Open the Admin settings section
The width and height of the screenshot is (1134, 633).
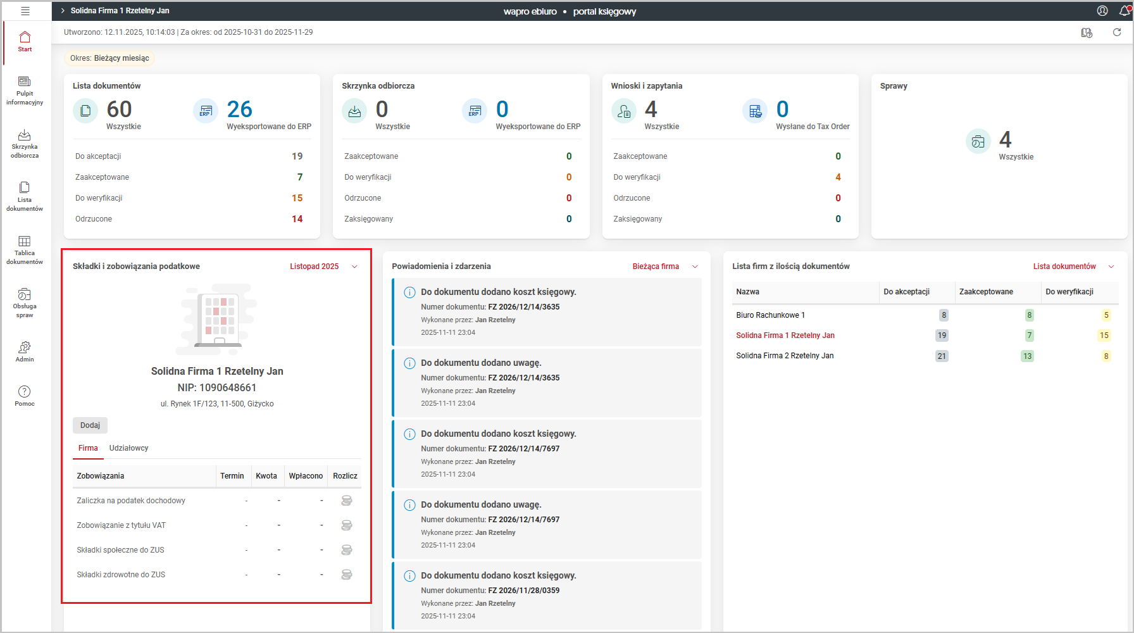pyautogui.click(x=25, y=352)
